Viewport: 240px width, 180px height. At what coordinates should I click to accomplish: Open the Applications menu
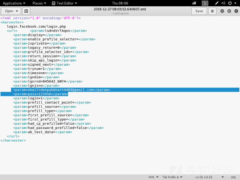[x=14, y=3]
